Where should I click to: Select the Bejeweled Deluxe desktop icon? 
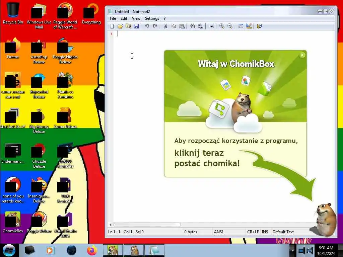click(39, 85)
